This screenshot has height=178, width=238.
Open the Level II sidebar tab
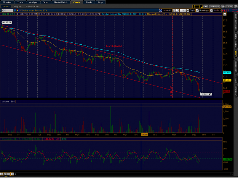[x=236, y=79]
